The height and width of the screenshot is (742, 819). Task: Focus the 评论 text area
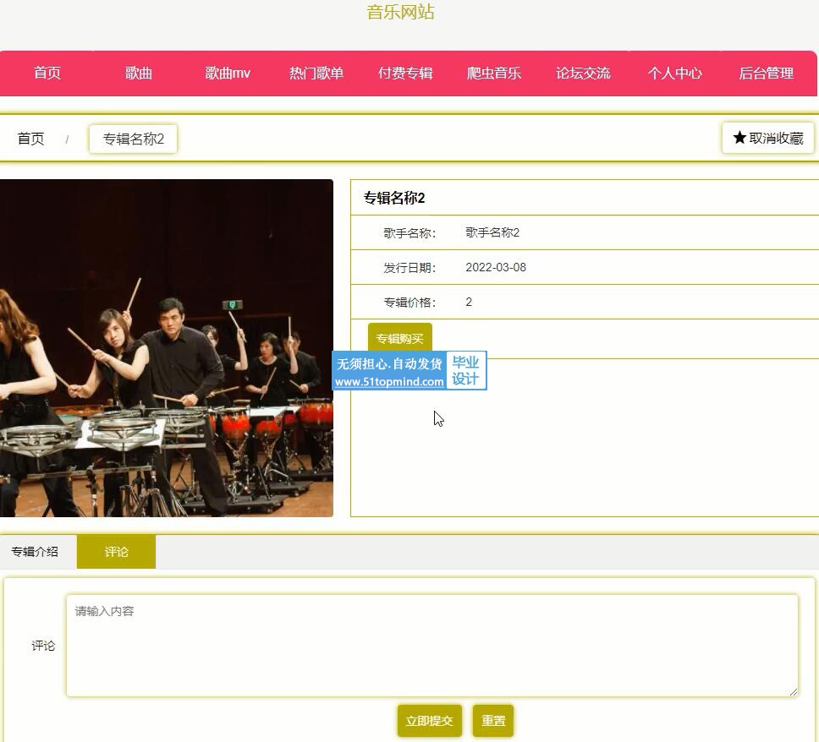pyautogui.click(x=432, y=646)
